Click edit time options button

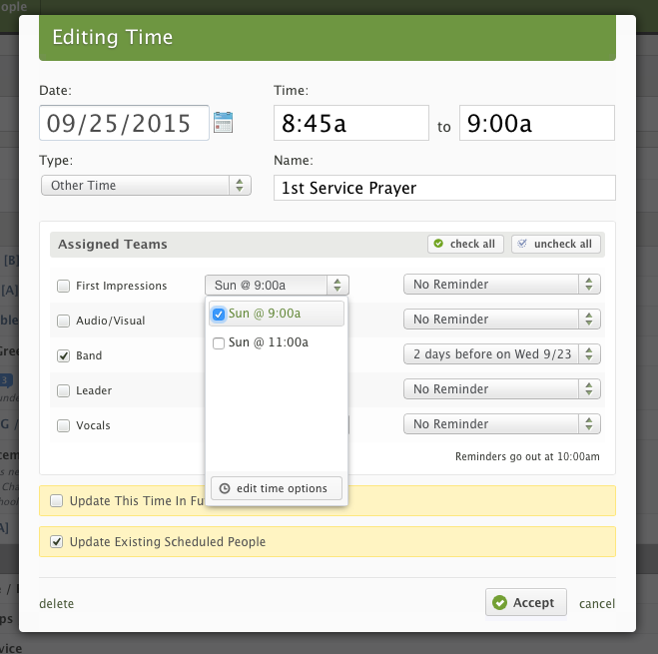click(x=276, y=488)
